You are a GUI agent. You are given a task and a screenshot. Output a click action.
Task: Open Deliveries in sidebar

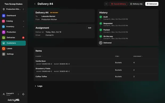(14, 38)
